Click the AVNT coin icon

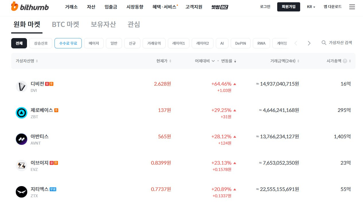[x=22, y=139]
